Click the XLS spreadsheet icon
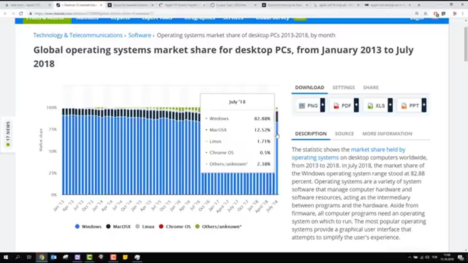This screenshot has width=468, height=263. [x=370, y=106]
